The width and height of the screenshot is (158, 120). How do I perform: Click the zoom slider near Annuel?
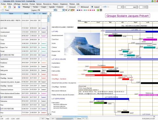click(x=106, y=7)
